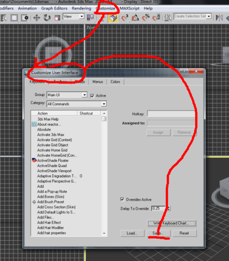Toggle the Window/Crossing selection icon
Viewport: 229px width, 261px height.
pyautogui.click(x=25, y=18)
